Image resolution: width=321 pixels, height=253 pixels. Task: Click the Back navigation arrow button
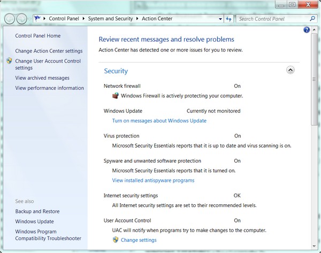tap(10, 19)
